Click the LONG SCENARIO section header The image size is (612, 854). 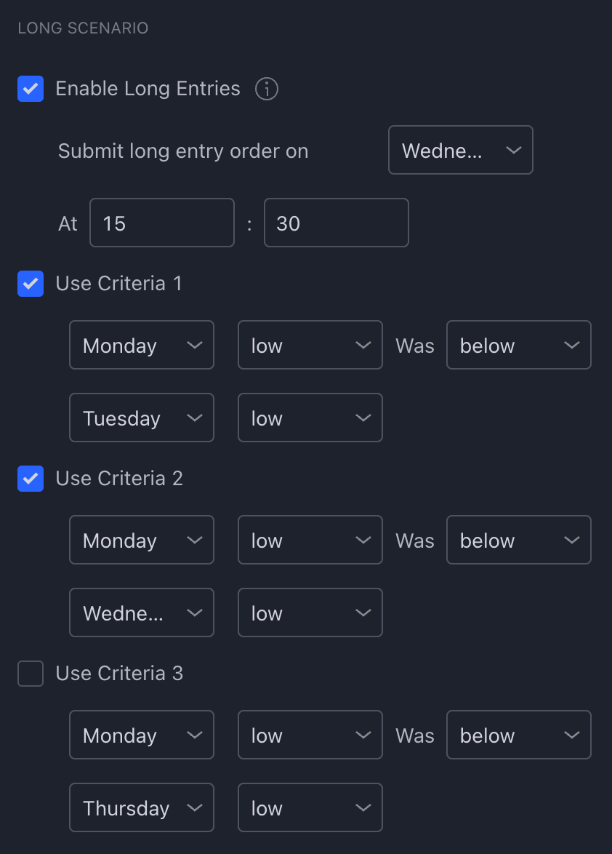[82, 28]
